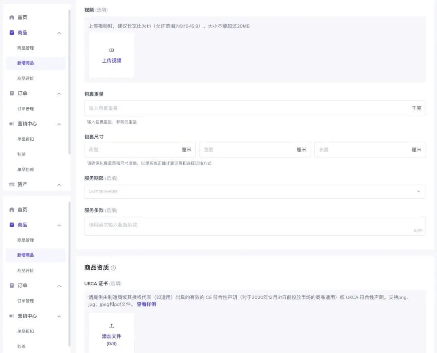Click the 上传视频 upload button
Viewport: 437px width, 353px height.
click(112, 55)
